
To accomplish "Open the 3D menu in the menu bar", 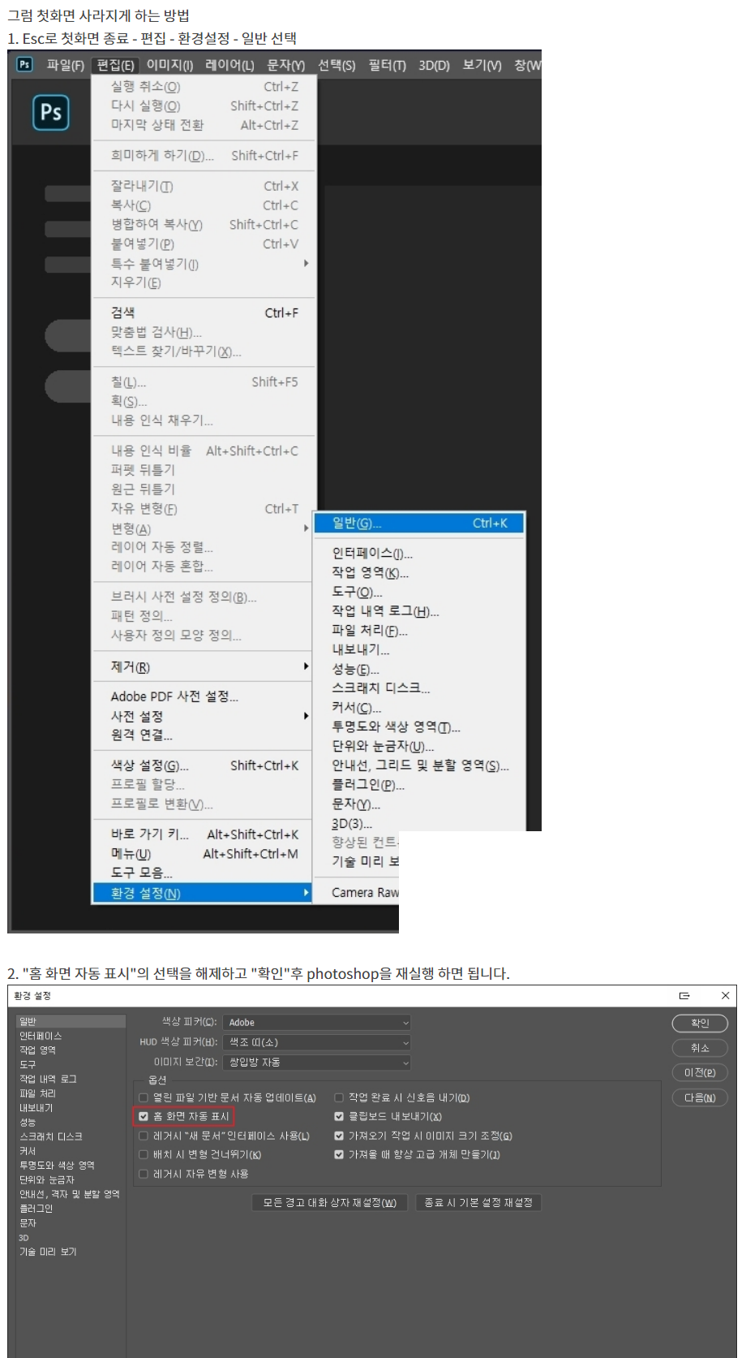I will point(434,65).
